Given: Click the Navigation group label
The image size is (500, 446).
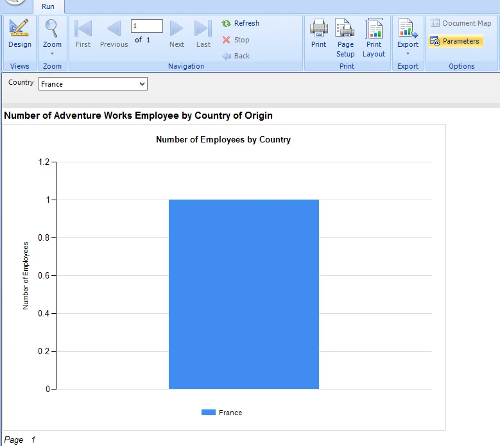Looking at the screenshot, I should click(186, 66).
